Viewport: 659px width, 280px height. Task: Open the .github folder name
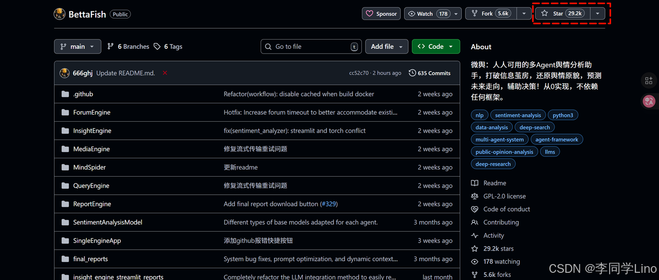pyautogui.click(x=83, y=94)
